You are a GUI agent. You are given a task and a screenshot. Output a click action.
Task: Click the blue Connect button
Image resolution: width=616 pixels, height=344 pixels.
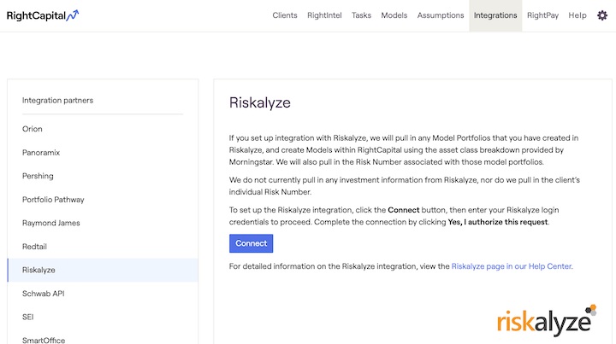pyautogui.click(x=251, y=243)
